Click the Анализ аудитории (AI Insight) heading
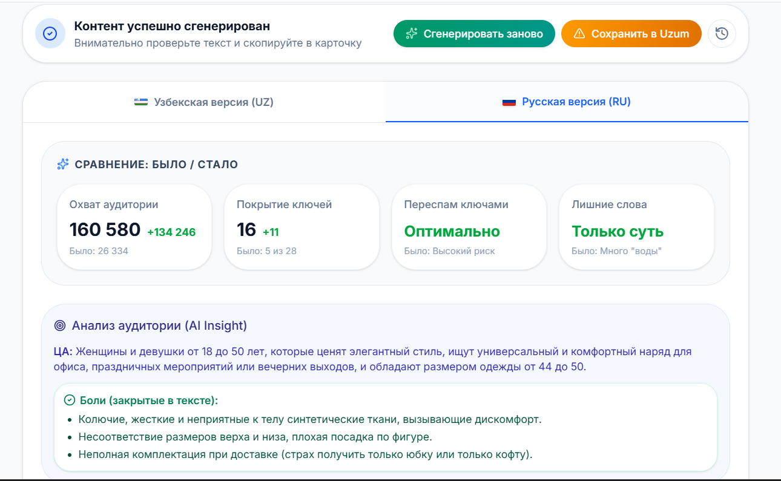The image size is (781, 481). (159, 326)
